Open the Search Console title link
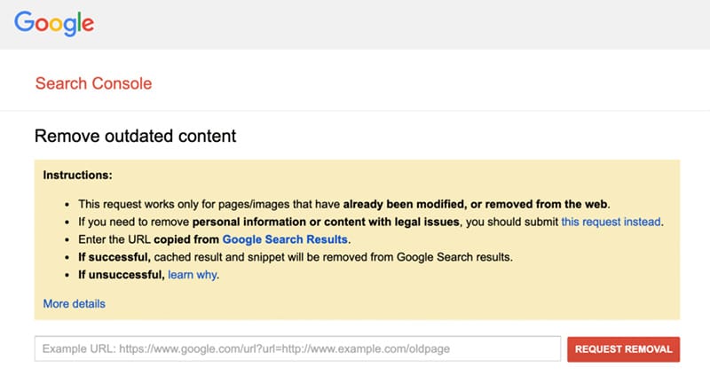This screenshot has height=391, width=710. tap(94, 83)
